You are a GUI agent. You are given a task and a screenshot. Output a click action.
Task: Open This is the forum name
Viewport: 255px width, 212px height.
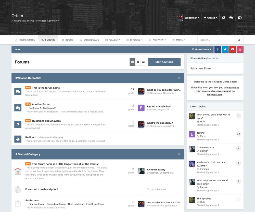click(x=46, y=88)
